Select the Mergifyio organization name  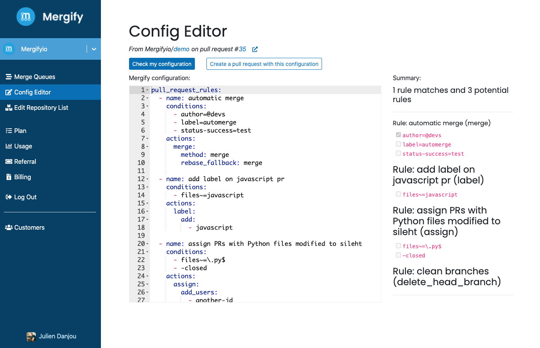(x=34, y=49)
